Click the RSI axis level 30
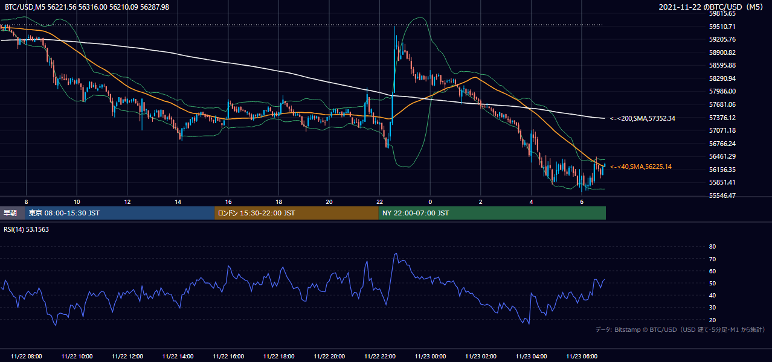772x362 pixels. 712,308
